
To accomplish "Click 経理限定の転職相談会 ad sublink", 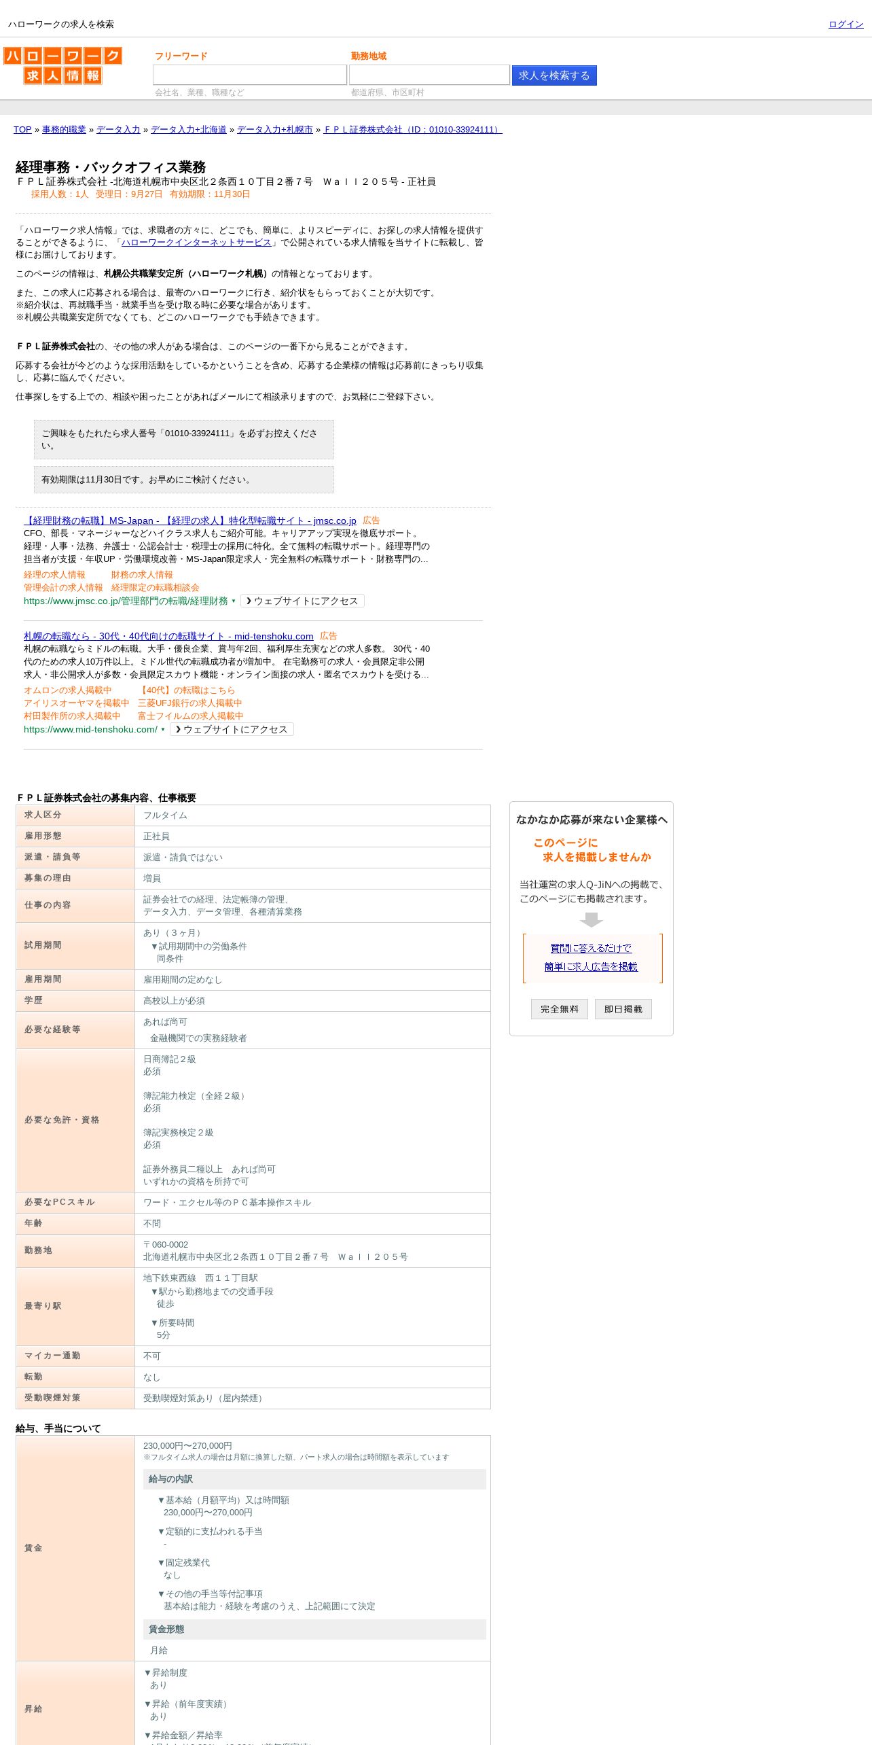I will [155, 588].
